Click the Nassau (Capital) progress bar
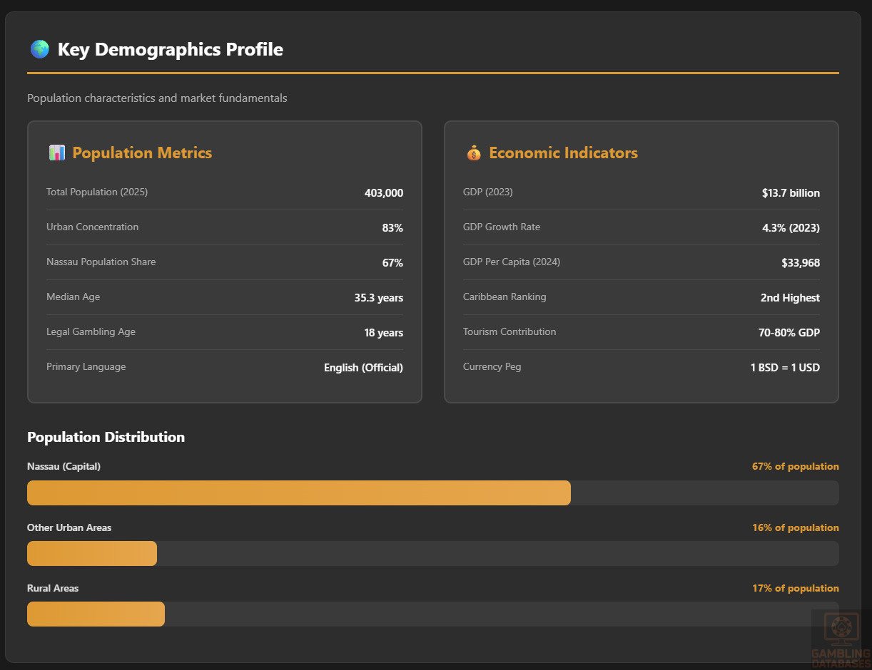 click(x=432, y=493)
